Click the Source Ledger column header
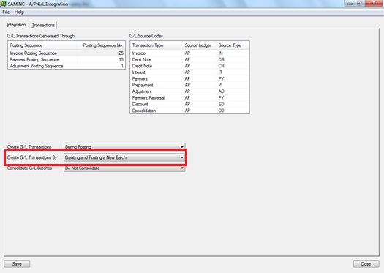Screen dimensions: 384x273 coord(200,45)
